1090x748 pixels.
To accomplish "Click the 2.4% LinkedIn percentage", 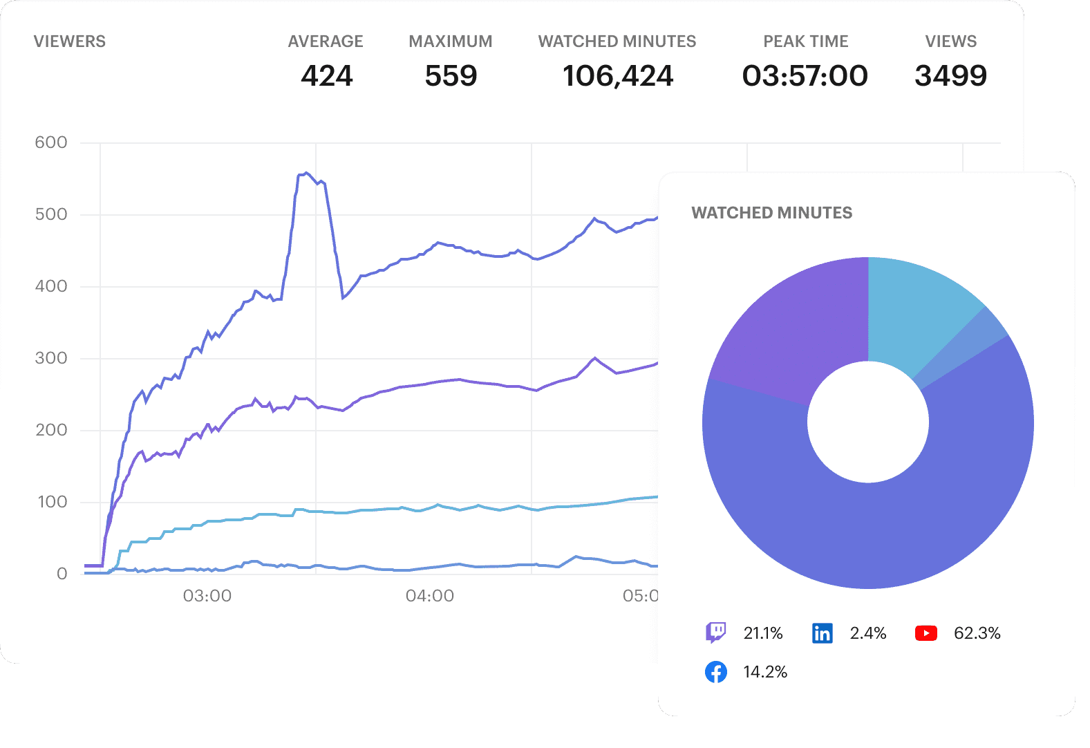I will [x=868, y=633].
